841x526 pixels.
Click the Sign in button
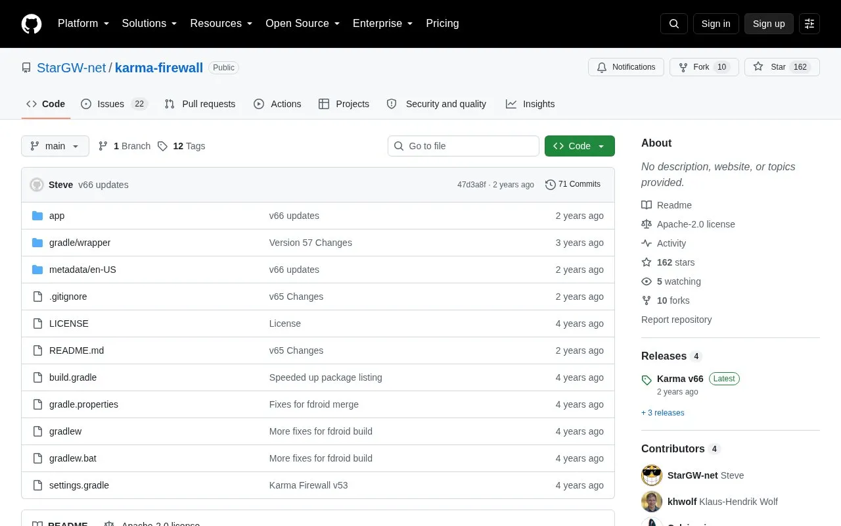[x=716, y=24]
